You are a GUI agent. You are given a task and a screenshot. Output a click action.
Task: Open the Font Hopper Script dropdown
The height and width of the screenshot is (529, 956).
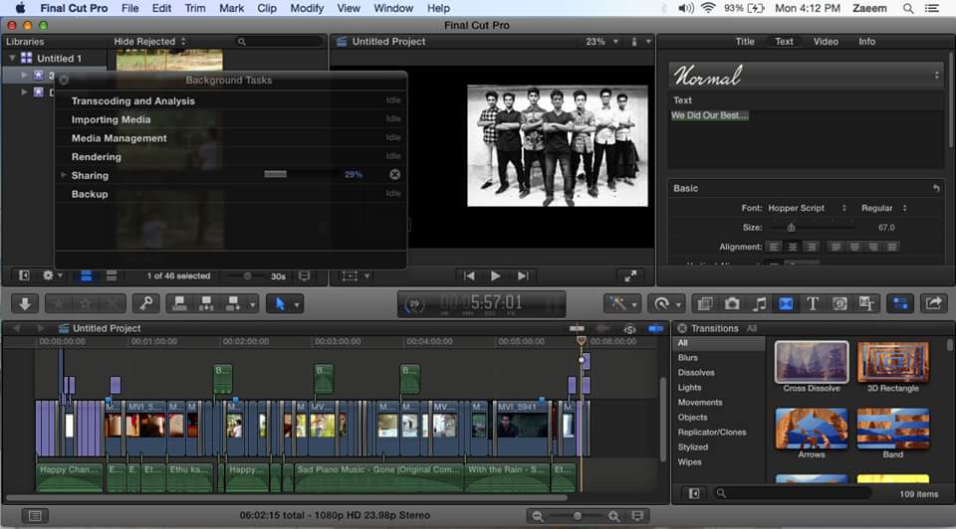[x=808, y=208]
